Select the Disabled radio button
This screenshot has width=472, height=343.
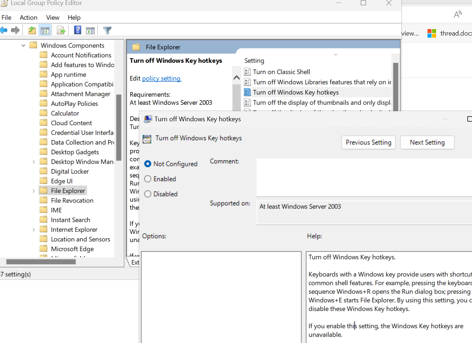pos(148,194)
